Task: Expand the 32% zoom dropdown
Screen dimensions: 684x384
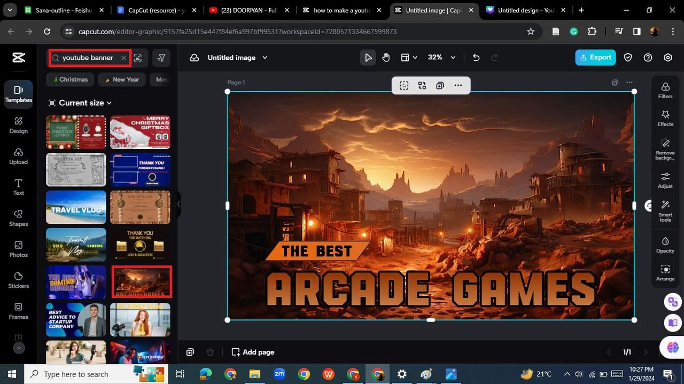Action: (x=453, y=58)
